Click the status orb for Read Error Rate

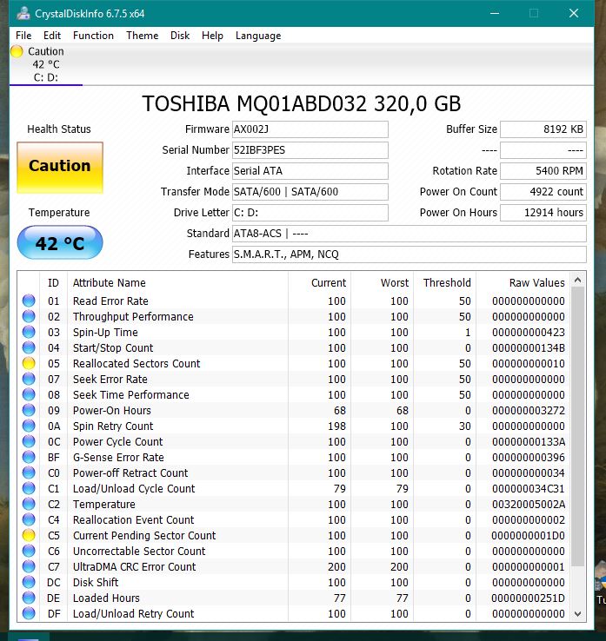[29, 301]
